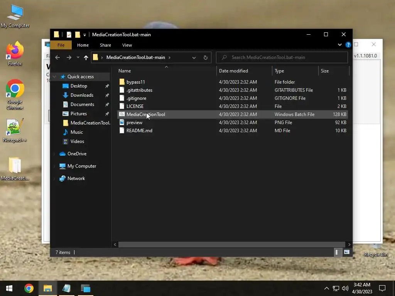Select the preview PNG file icon
The image size is (395, 296).
coord(122,122)
